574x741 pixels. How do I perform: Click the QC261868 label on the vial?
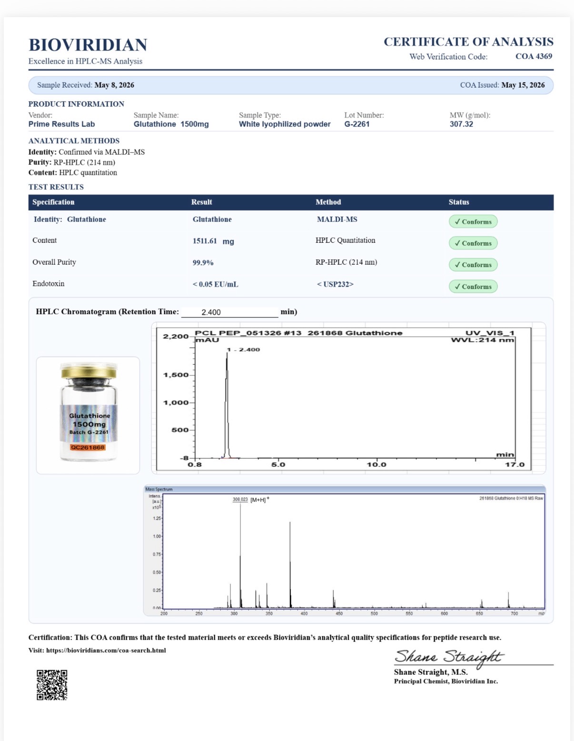(x=88, y=448)
